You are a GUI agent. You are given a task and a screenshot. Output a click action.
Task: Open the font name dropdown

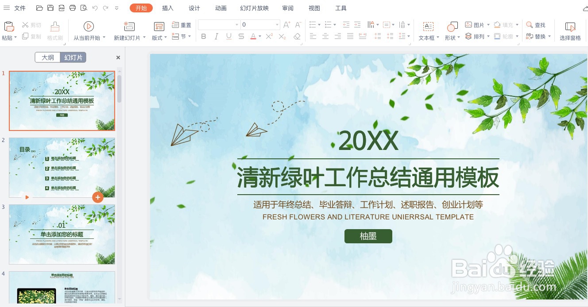click(237, 25)
